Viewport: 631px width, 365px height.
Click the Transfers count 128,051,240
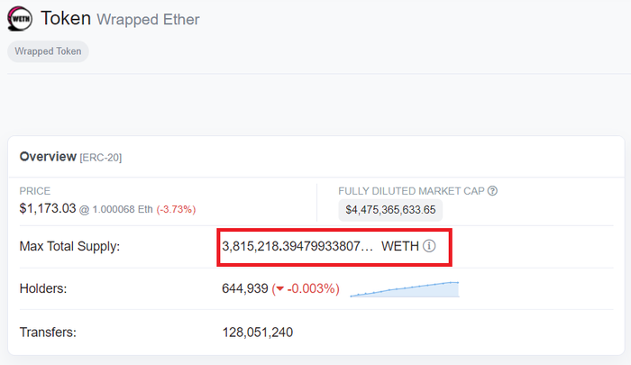pos(258,333)
